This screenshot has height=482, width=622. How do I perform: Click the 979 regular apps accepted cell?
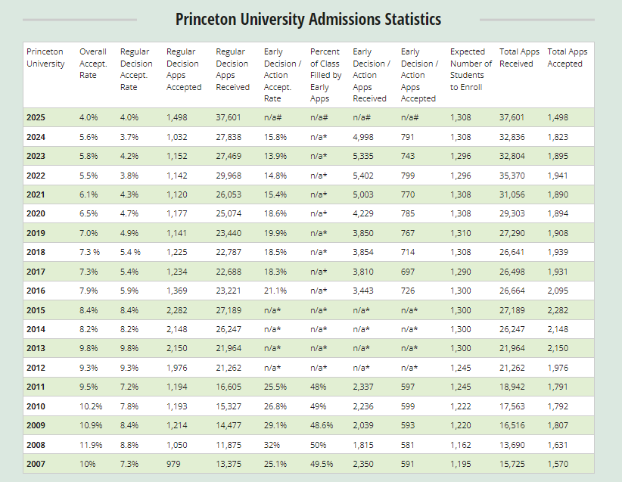click(x=174, y=464)
